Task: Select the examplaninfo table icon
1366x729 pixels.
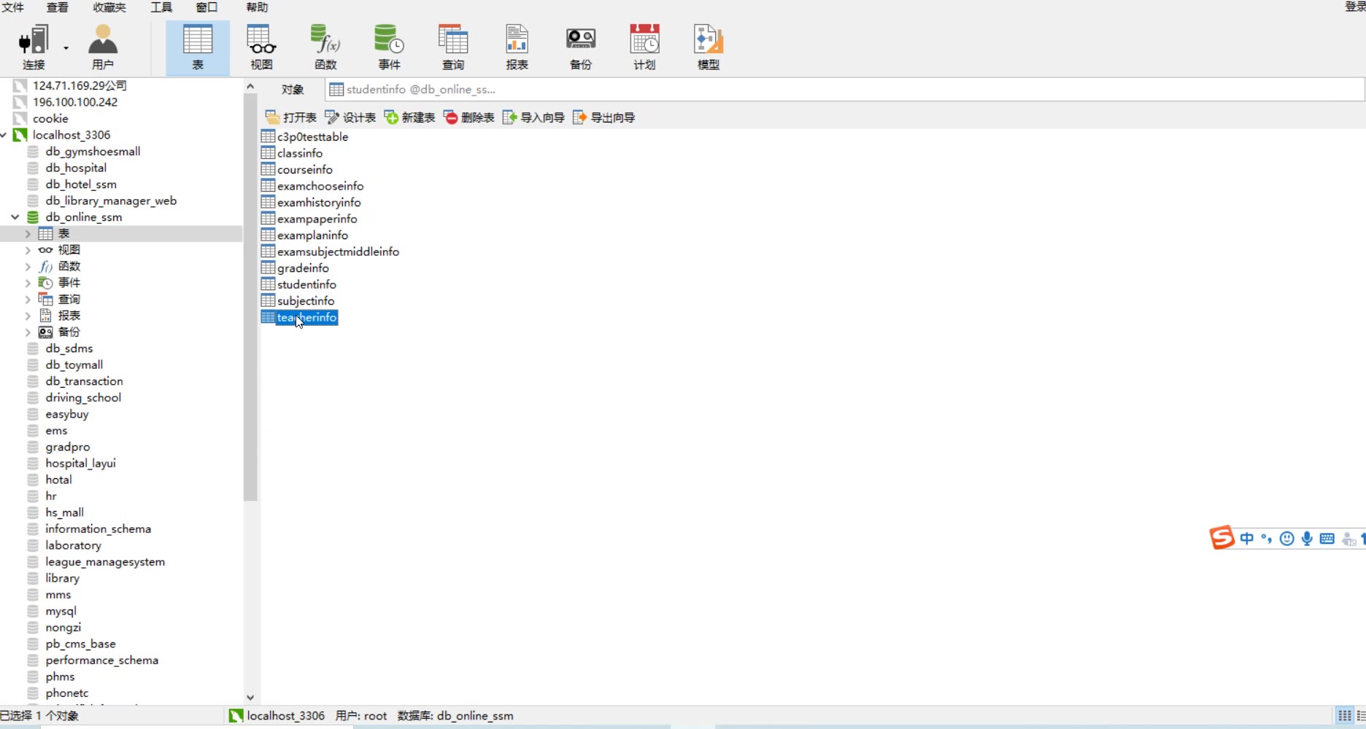Action: [x=268, y=235]
